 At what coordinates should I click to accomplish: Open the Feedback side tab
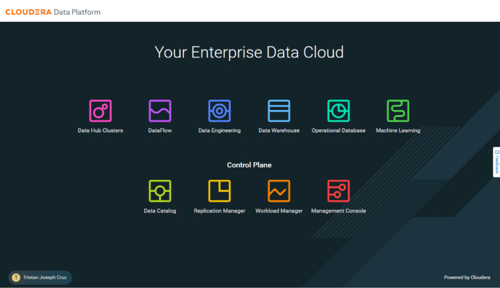click(x=496, y=162)
